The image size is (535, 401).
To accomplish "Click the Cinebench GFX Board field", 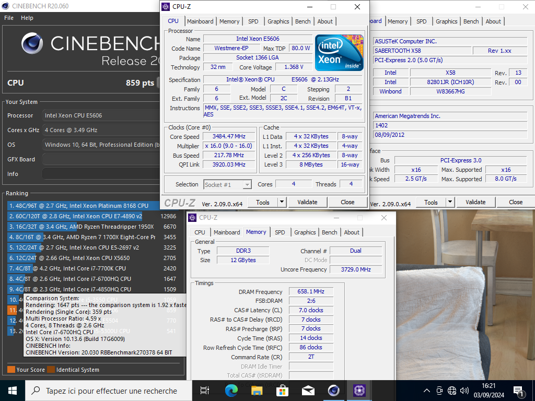I will (101, 159).
